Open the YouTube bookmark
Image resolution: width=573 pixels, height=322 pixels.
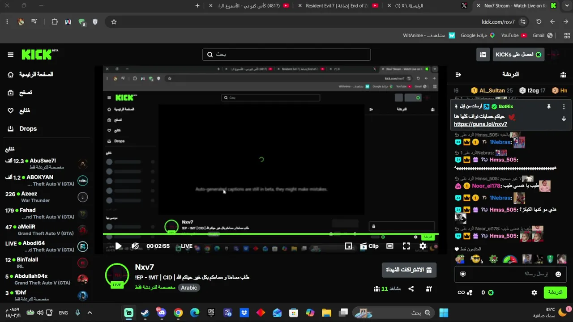point(513,35)
